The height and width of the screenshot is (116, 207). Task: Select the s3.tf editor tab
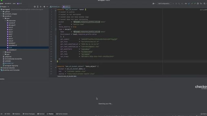point(66,7)
